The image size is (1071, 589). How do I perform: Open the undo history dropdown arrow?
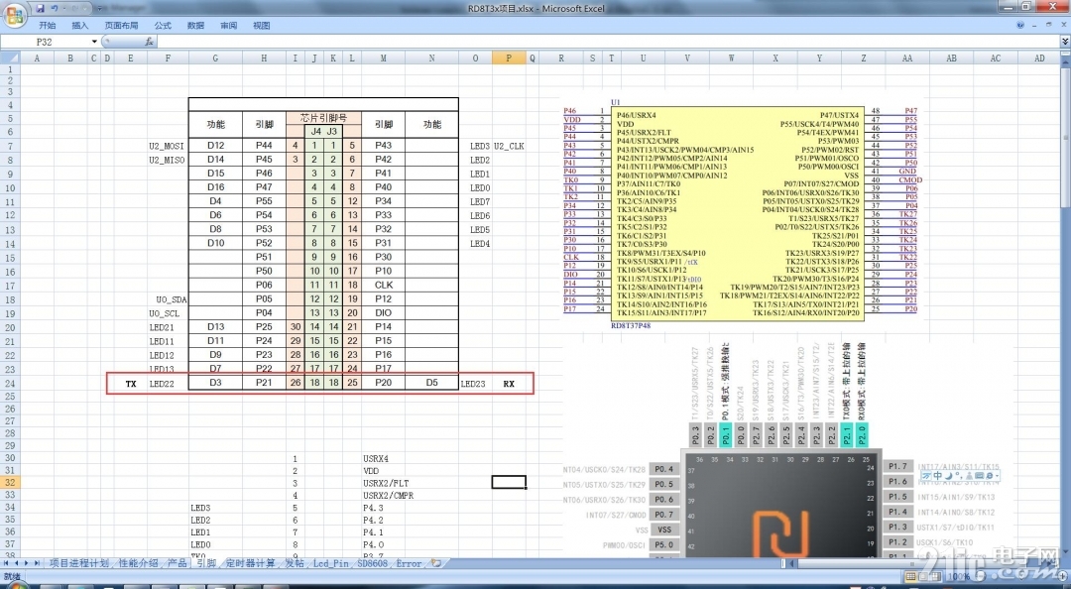point(62,8)
